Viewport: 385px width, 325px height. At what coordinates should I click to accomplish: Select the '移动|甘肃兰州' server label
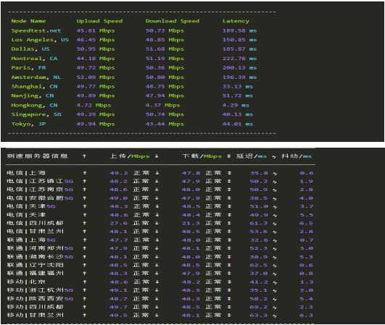tap(35, 316)
